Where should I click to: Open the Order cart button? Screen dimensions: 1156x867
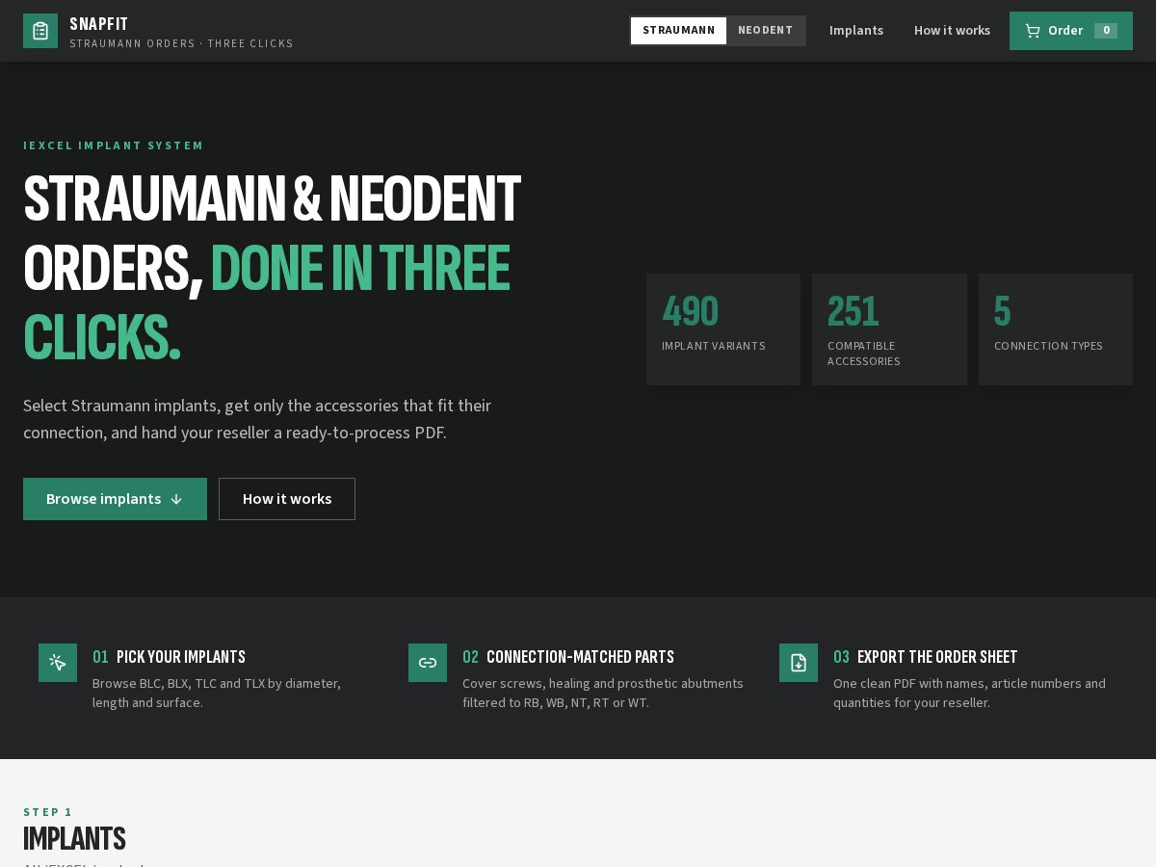[x=1071, y=31]
